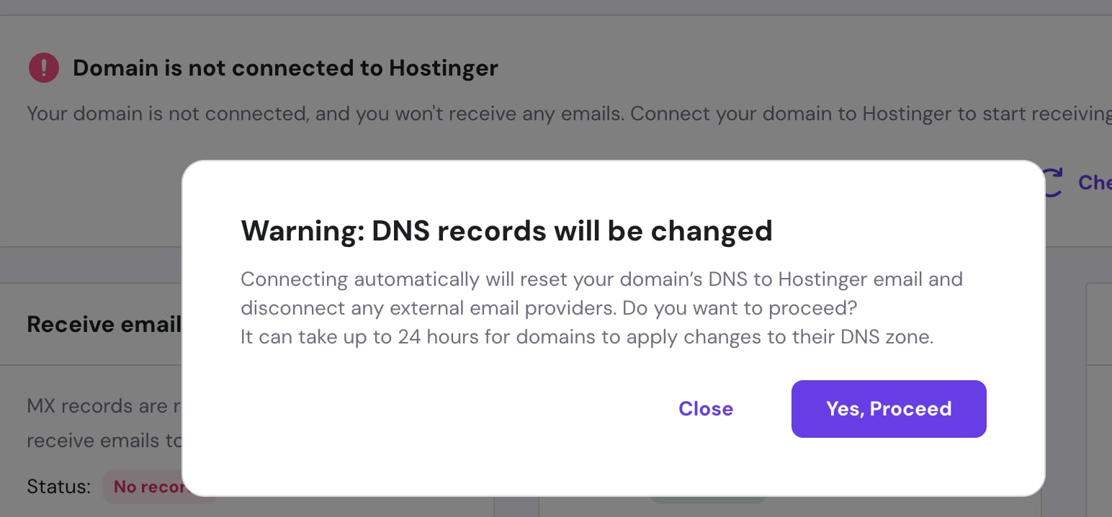Dismiss the warning via Close

[x=706, y=409]
